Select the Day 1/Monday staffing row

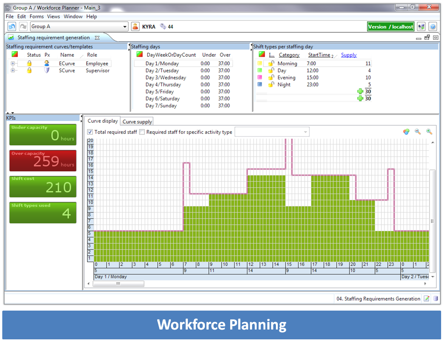coord(183,63)
